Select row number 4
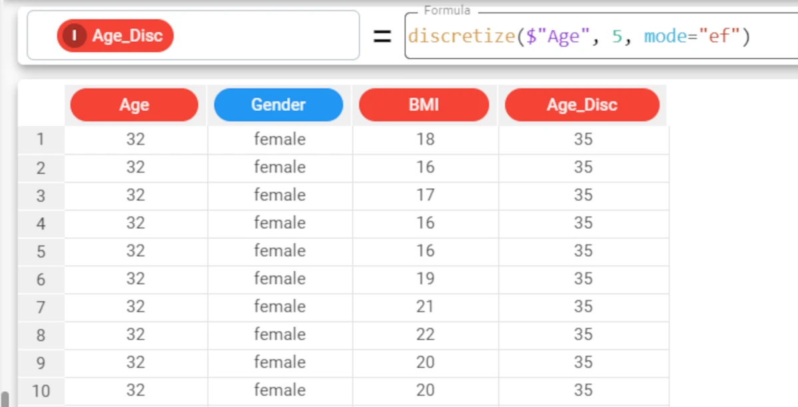798x407 pixels. click(x=41, y=223)
